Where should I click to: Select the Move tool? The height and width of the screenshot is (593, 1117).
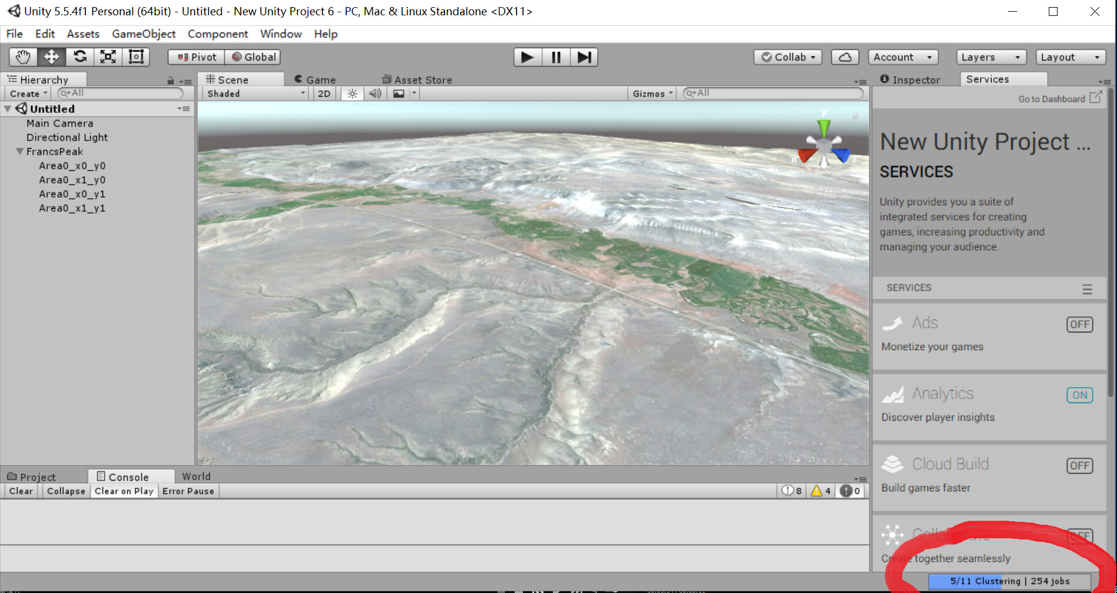51,56
